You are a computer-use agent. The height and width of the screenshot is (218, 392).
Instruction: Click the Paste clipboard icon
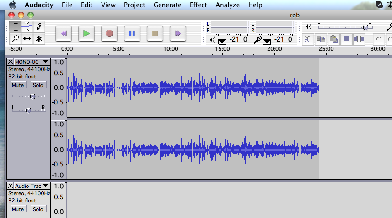click(333, 39)
